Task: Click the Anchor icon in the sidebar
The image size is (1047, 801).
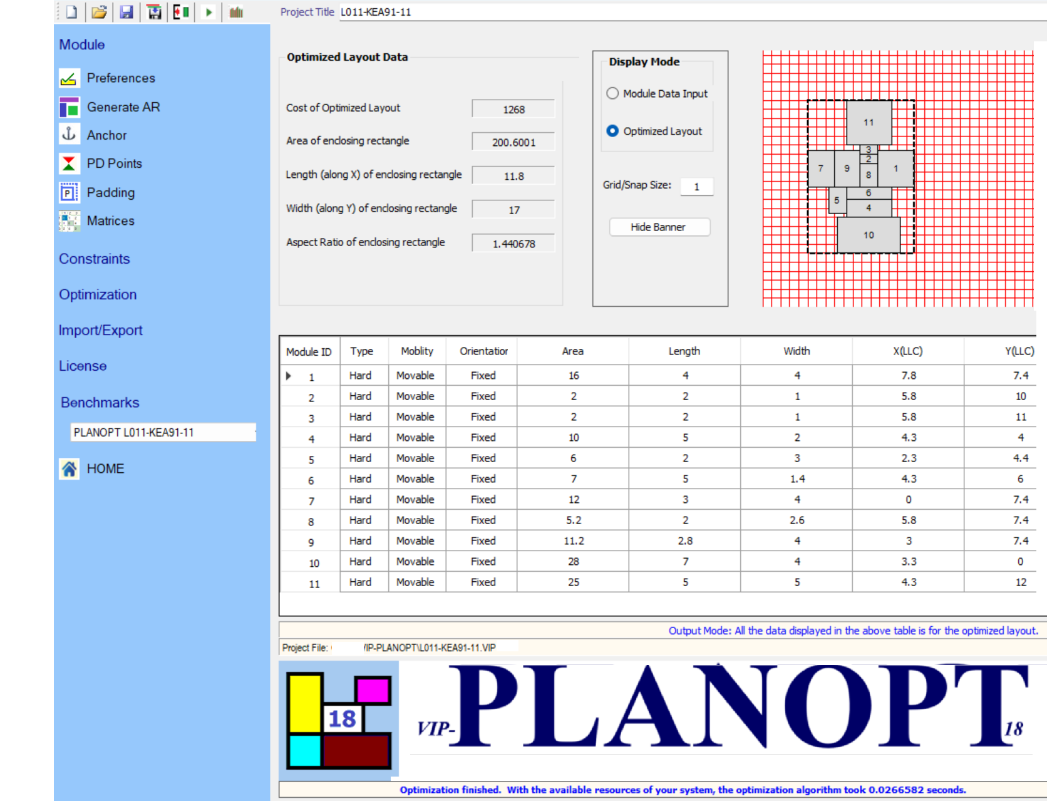Action: [69, 135]
